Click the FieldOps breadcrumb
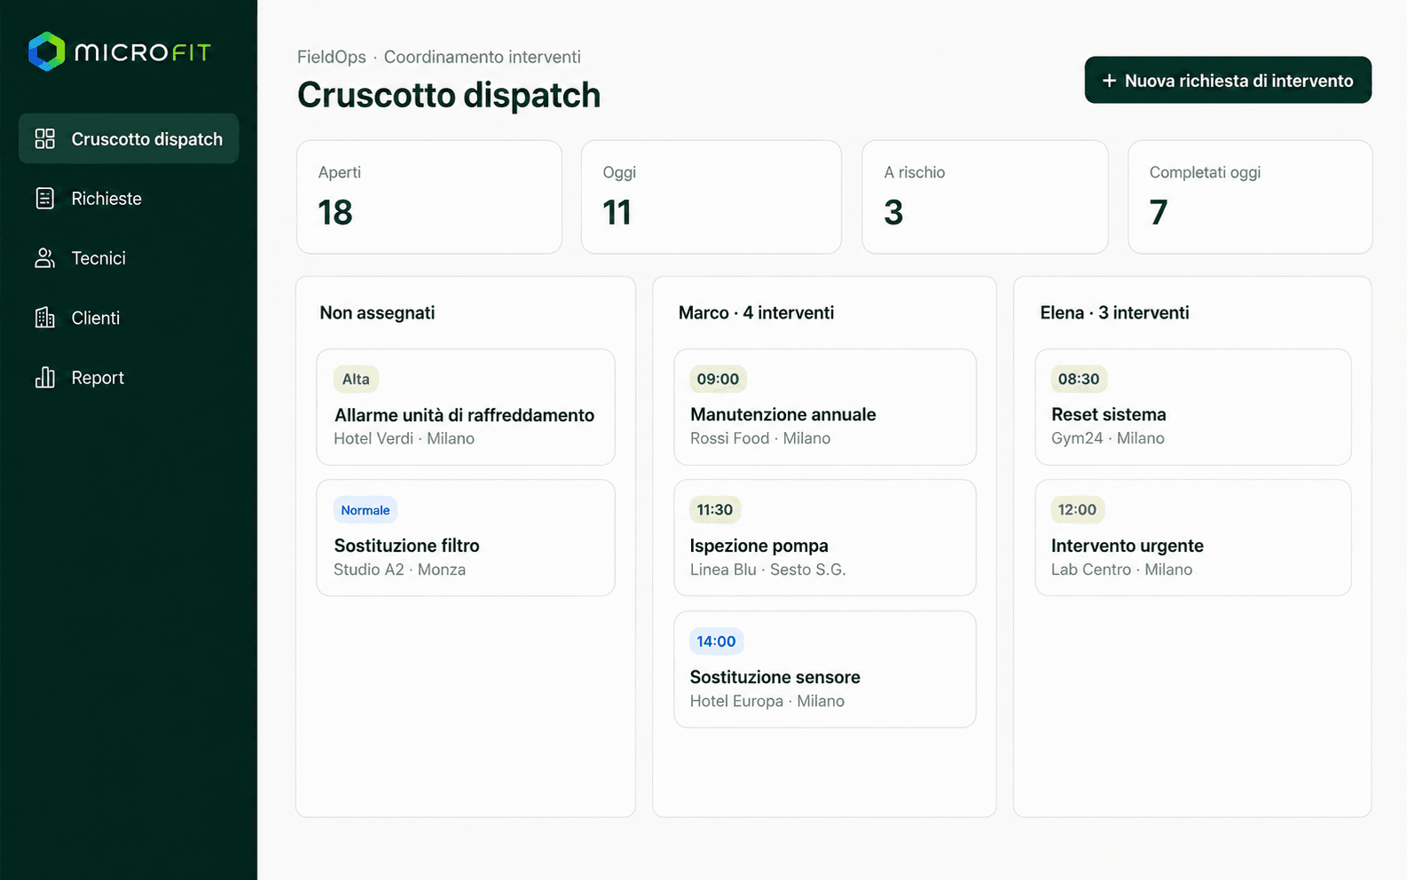The image size is (1407, 880). pyautogui.click(x=332, y=57)
